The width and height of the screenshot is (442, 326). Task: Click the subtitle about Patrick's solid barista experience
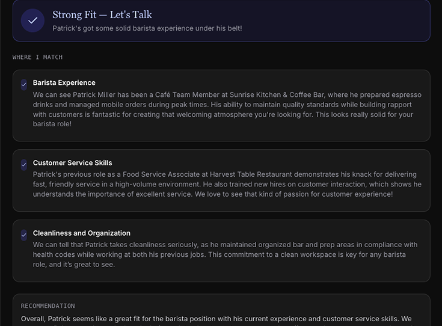pos(147,28)
